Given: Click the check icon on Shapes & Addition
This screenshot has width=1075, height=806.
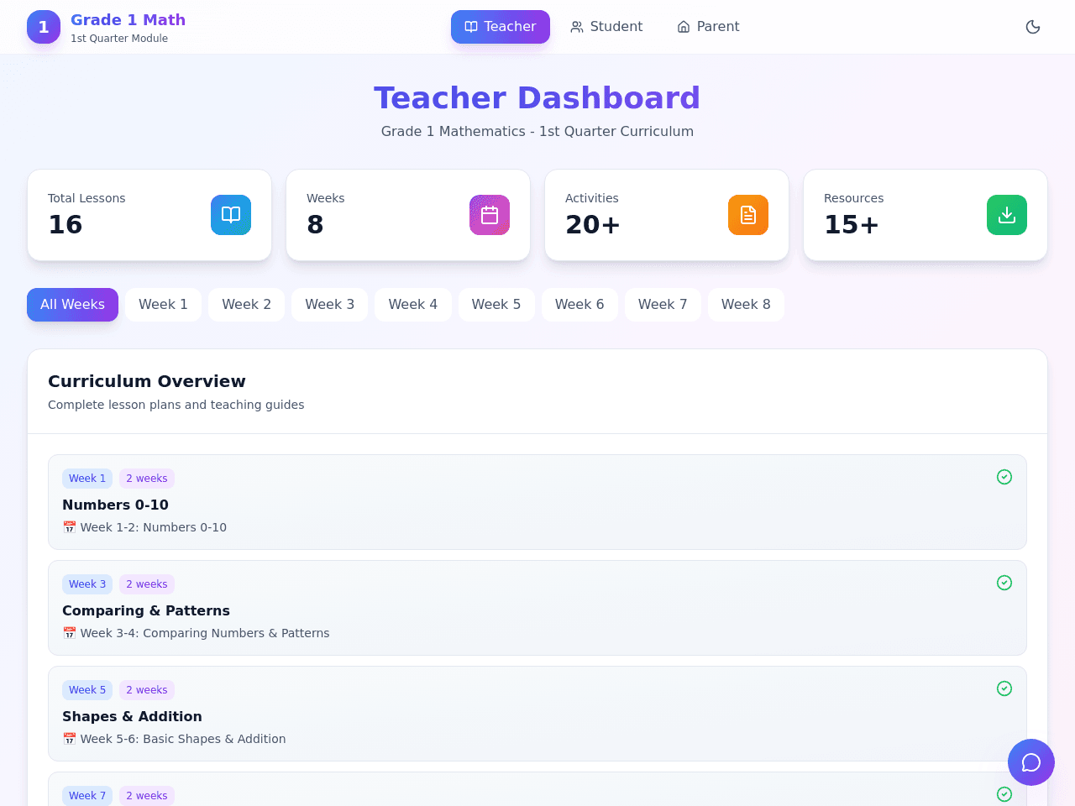Looking at the screenshot, I should 1004,688.
